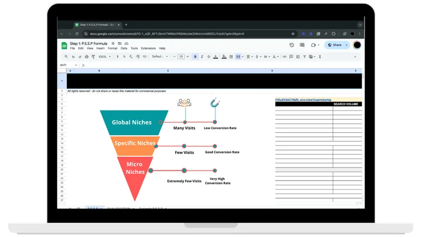Open the View menu
Viewport: 422px width, 237px height.
(x=90, y=48)
